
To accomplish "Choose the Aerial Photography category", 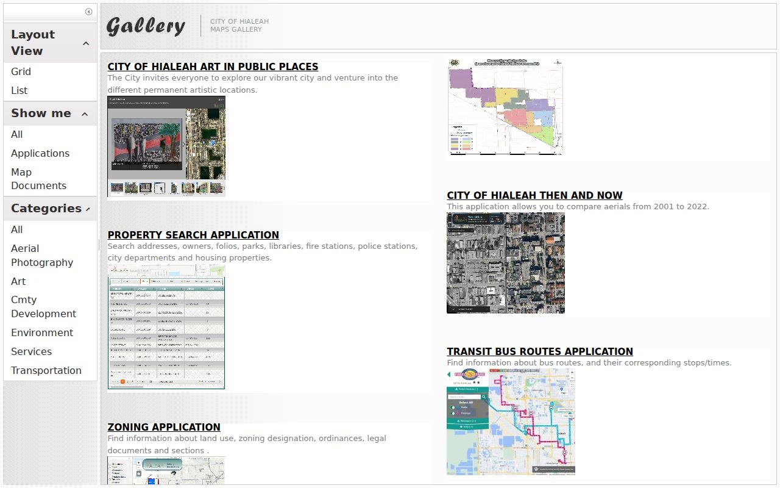I will pyautogui.click(x=42, y=255).
